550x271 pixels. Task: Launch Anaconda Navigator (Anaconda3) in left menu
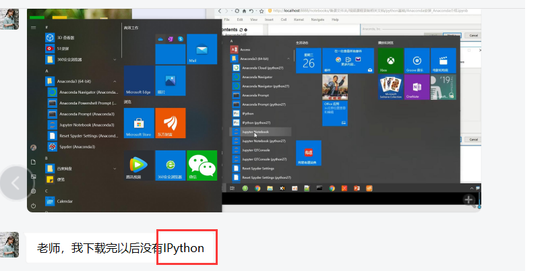(x=83, y=92)
